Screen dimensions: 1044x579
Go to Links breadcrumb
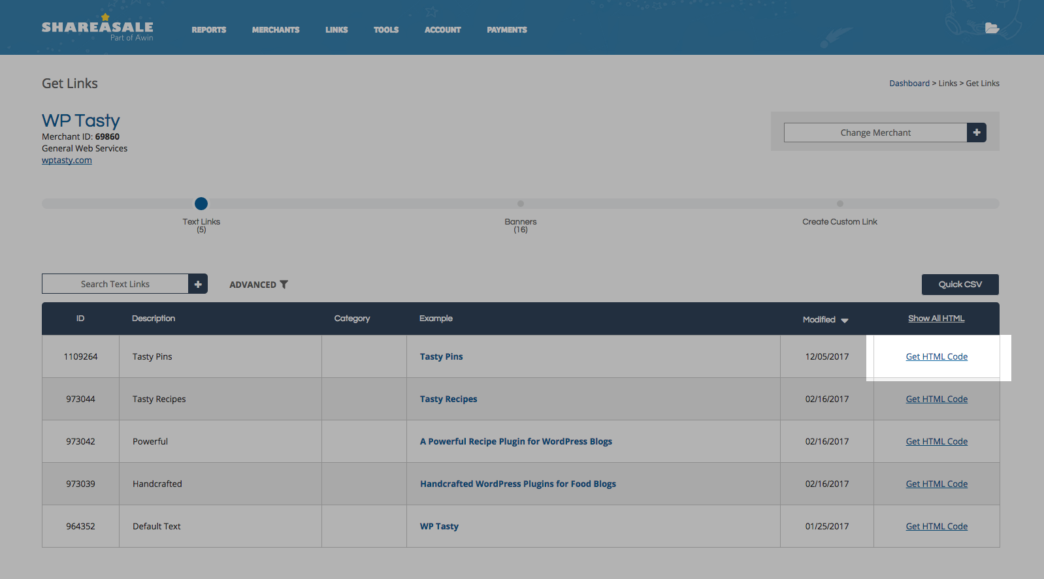948,84
